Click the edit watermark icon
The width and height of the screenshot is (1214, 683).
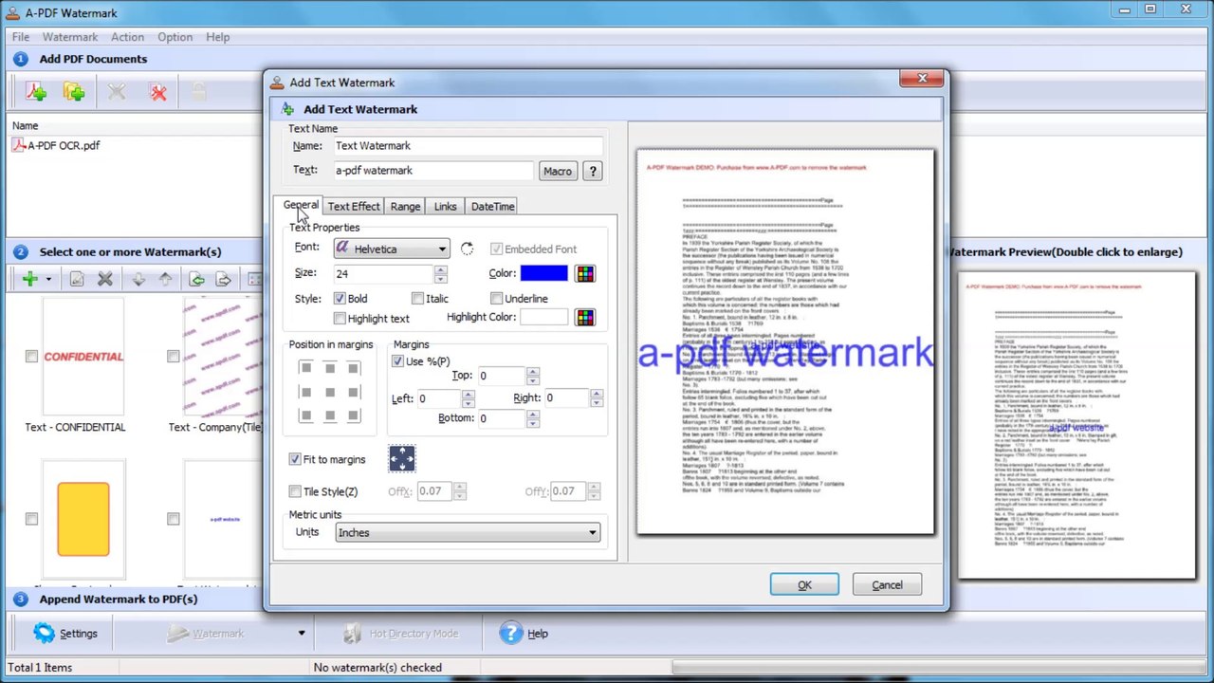[77, 279]
